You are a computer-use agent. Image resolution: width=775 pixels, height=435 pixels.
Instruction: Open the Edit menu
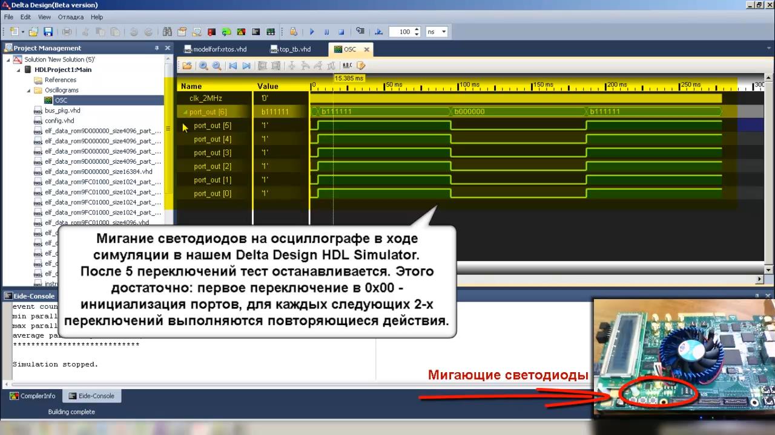click(25, 17)
